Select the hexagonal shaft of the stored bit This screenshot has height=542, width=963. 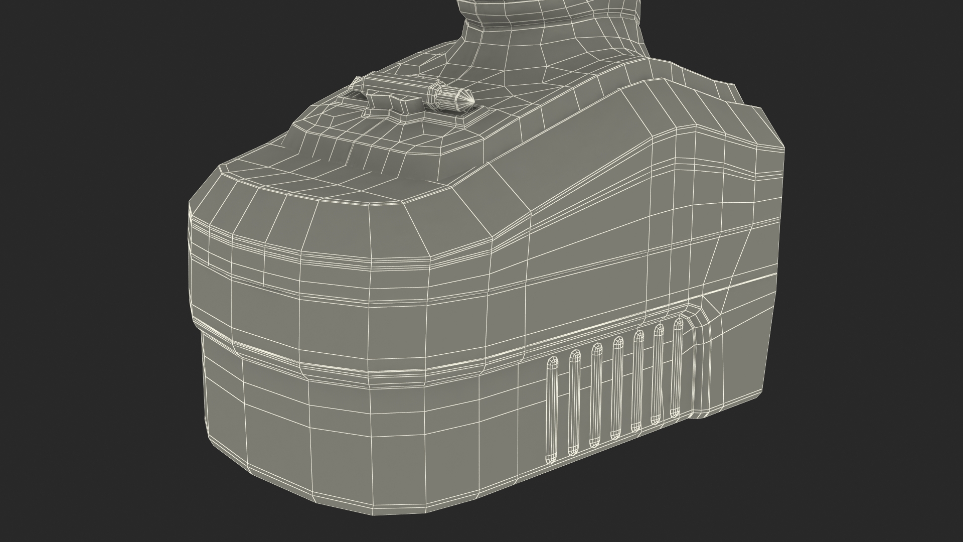click(x=397, y=84)
